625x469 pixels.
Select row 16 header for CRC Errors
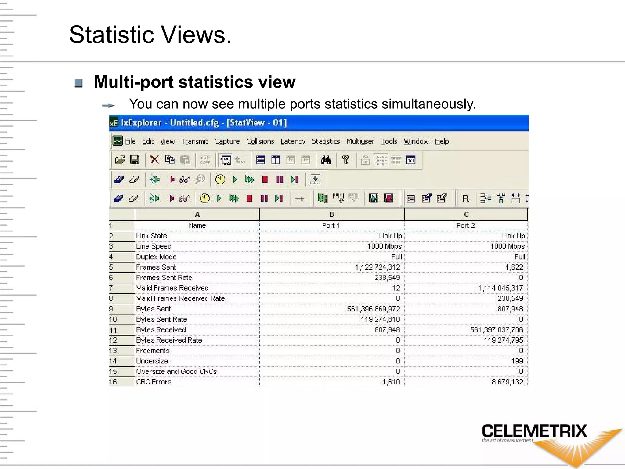pyautogui.click(x=122, y=382)
